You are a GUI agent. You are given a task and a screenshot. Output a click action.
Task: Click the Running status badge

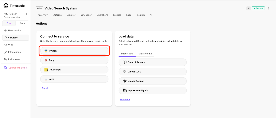[258, 8]
